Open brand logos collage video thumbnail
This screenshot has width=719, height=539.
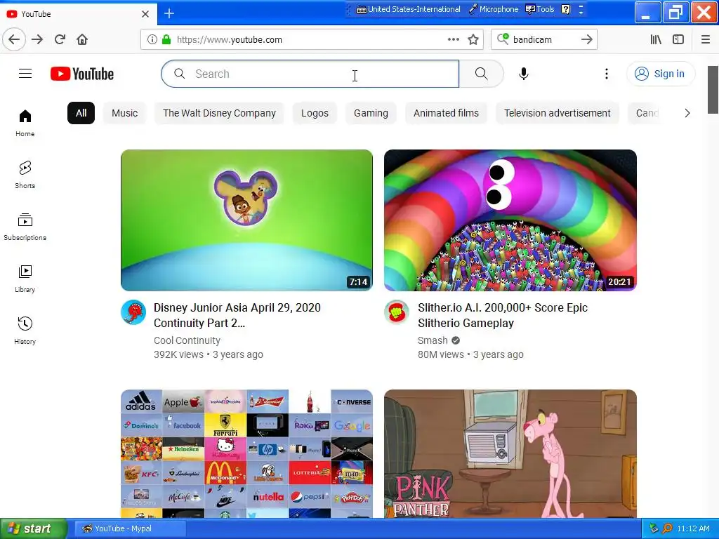(246, 454)
